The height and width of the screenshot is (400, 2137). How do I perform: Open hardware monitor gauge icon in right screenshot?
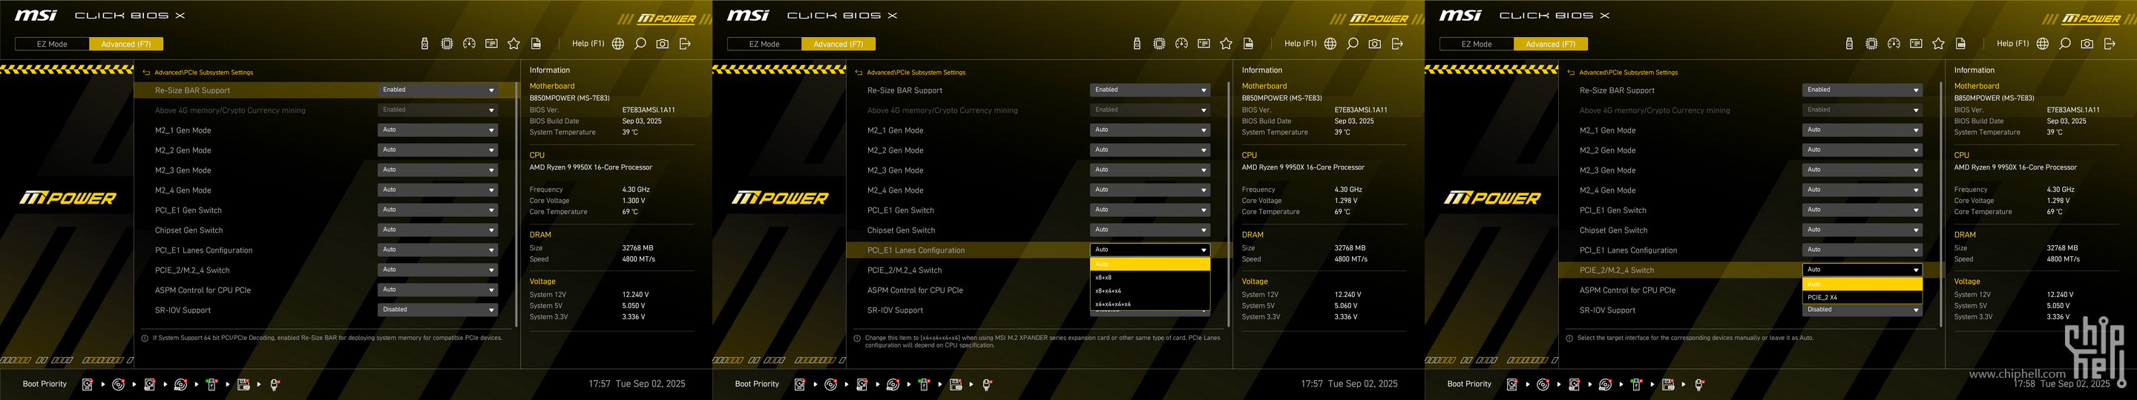[x=1894, y=44]
